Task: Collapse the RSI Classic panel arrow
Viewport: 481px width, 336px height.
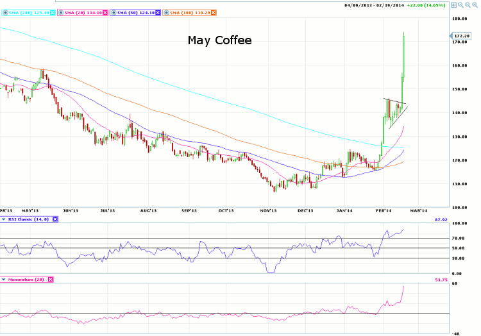Action: point(4,219)
